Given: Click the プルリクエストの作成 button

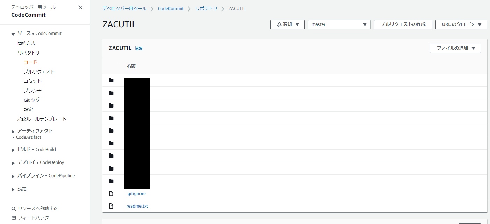Looking at the screenshot, I should click(403, 24).
